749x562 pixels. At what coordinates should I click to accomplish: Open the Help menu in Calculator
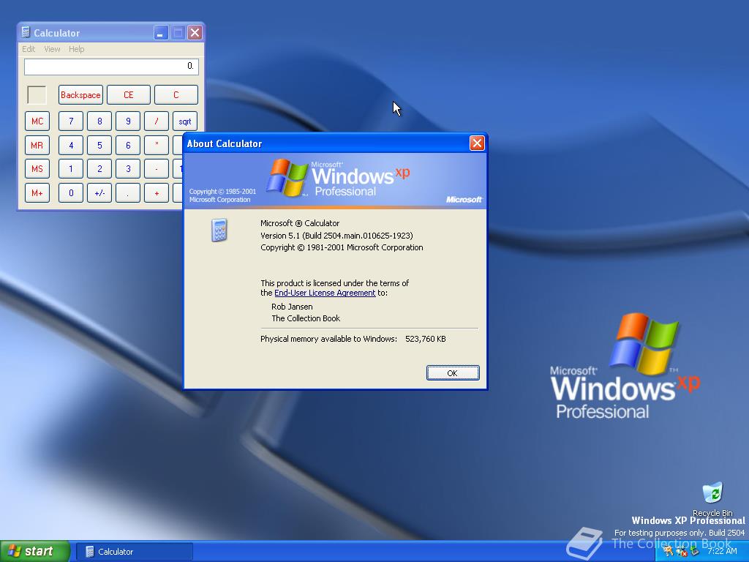click(x=76, y=49)
